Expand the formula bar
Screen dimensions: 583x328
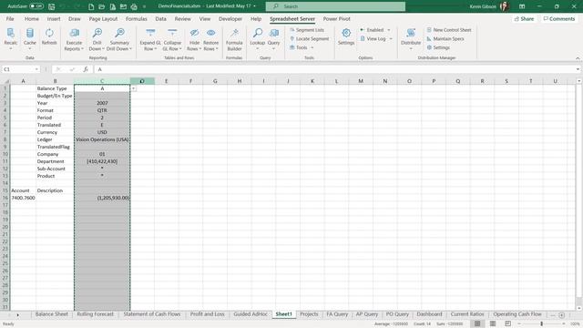578,69
